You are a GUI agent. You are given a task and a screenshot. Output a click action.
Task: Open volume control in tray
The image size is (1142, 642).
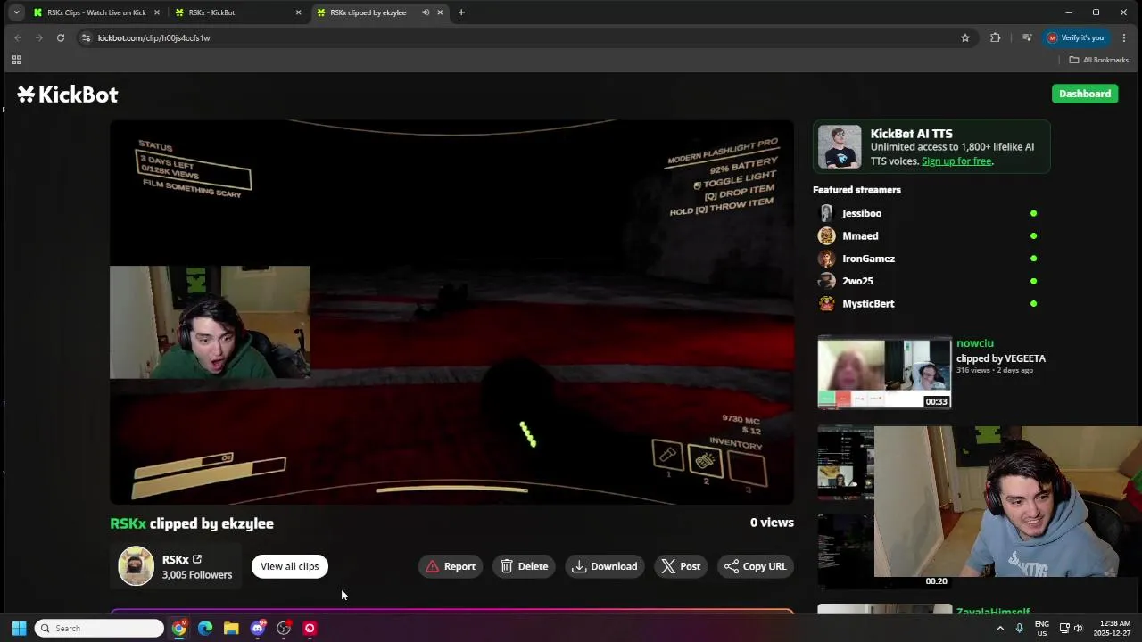(1079, 629)
